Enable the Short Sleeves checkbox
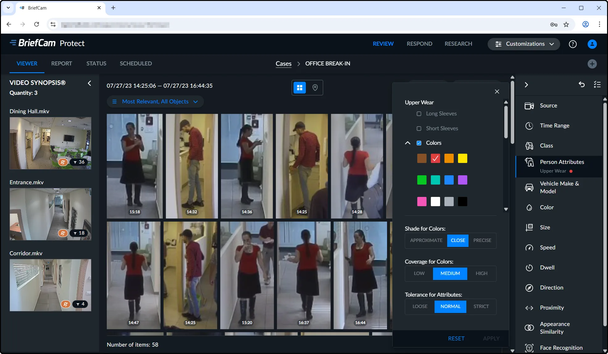The height and width of the screenshot is (354, 608). (x=419, y=128)
